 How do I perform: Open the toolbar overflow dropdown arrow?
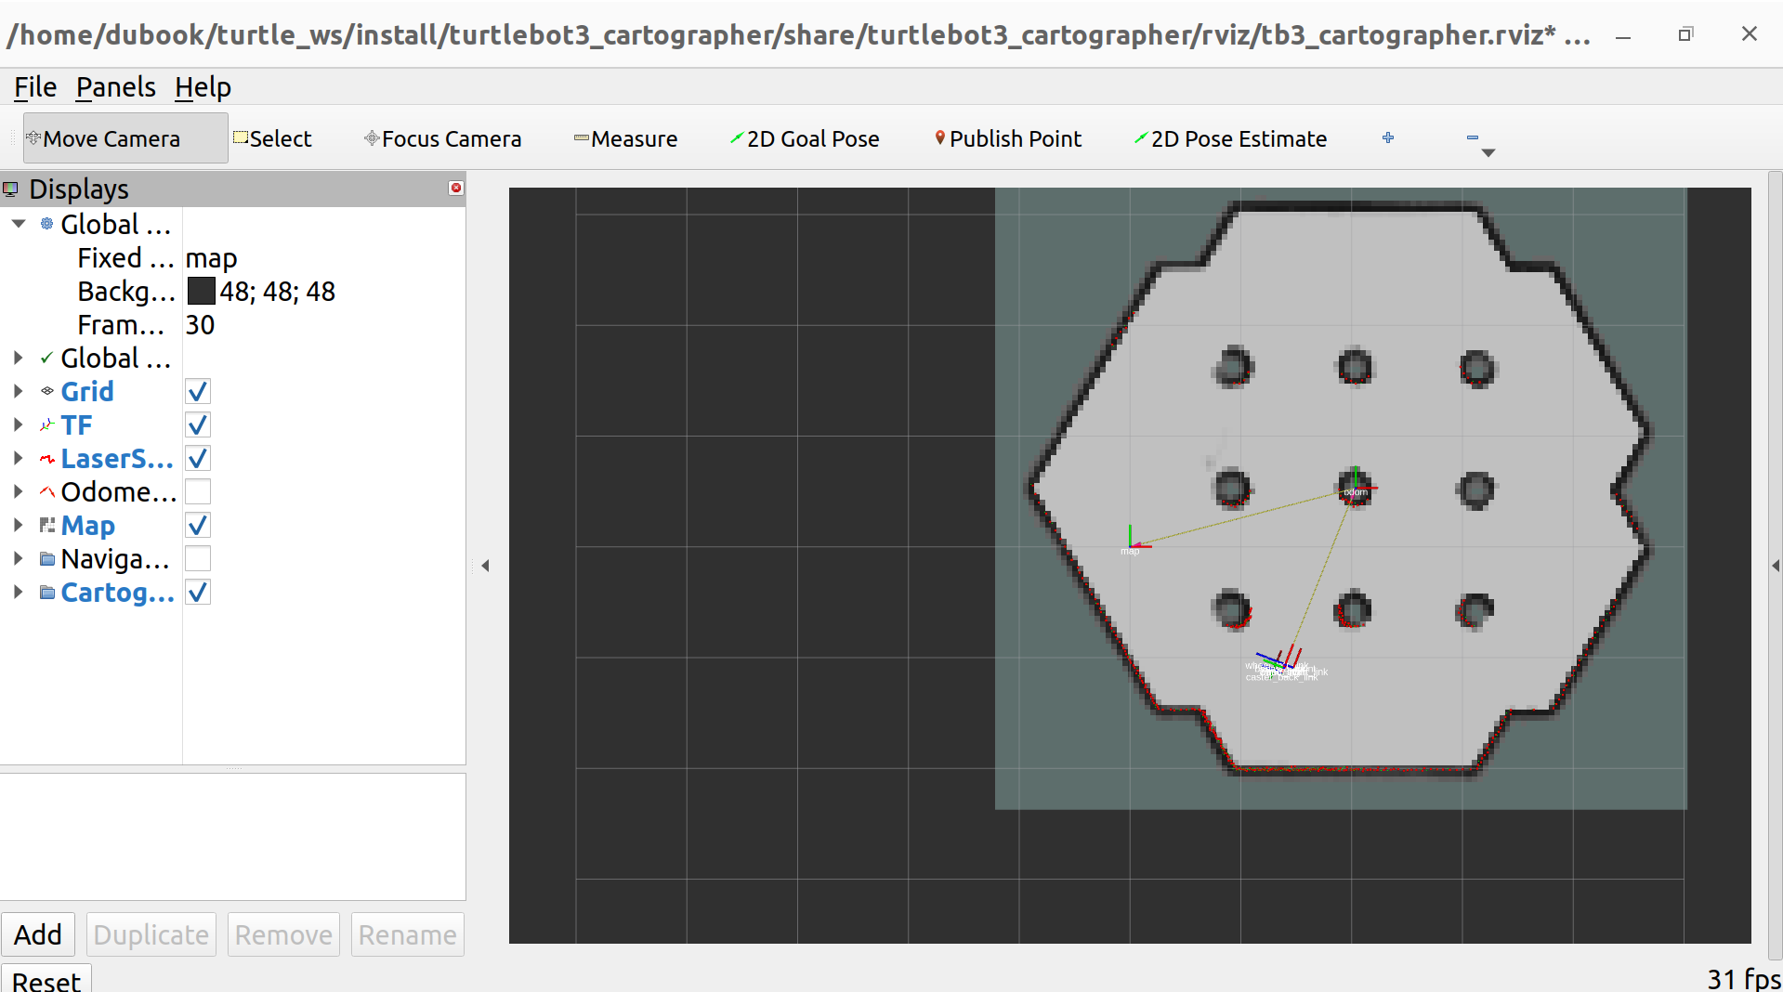click(1488, 153)
